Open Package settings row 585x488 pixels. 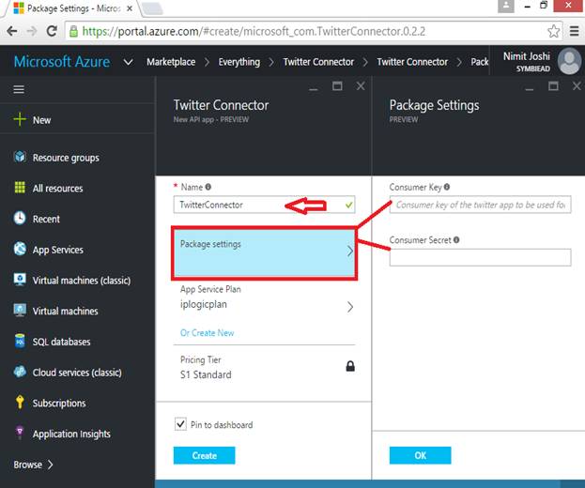pos(264,253)
